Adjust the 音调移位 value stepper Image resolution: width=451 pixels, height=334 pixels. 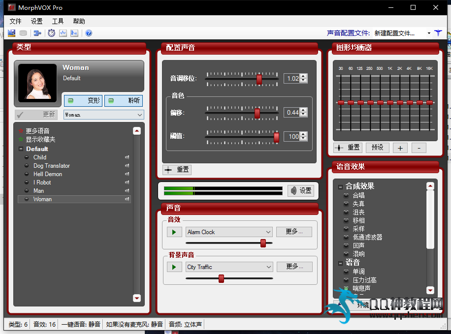303,78
